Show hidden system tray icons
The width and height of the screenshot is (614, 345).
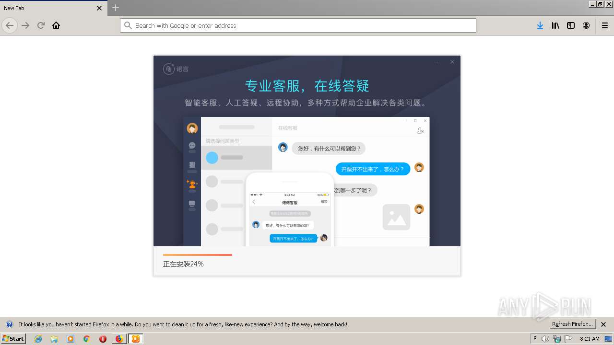tap(535, 338)
